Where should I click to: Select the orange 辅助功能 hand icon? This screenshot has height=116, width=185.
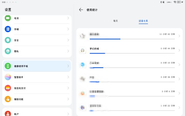[8, 99]
